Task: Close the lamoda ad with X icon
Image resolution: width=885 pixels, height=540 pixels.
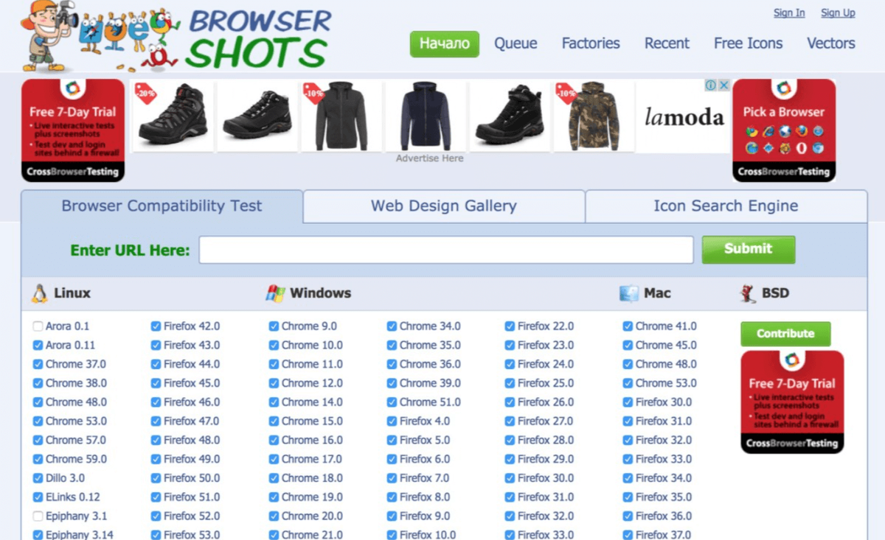Action: coord(723,85)
